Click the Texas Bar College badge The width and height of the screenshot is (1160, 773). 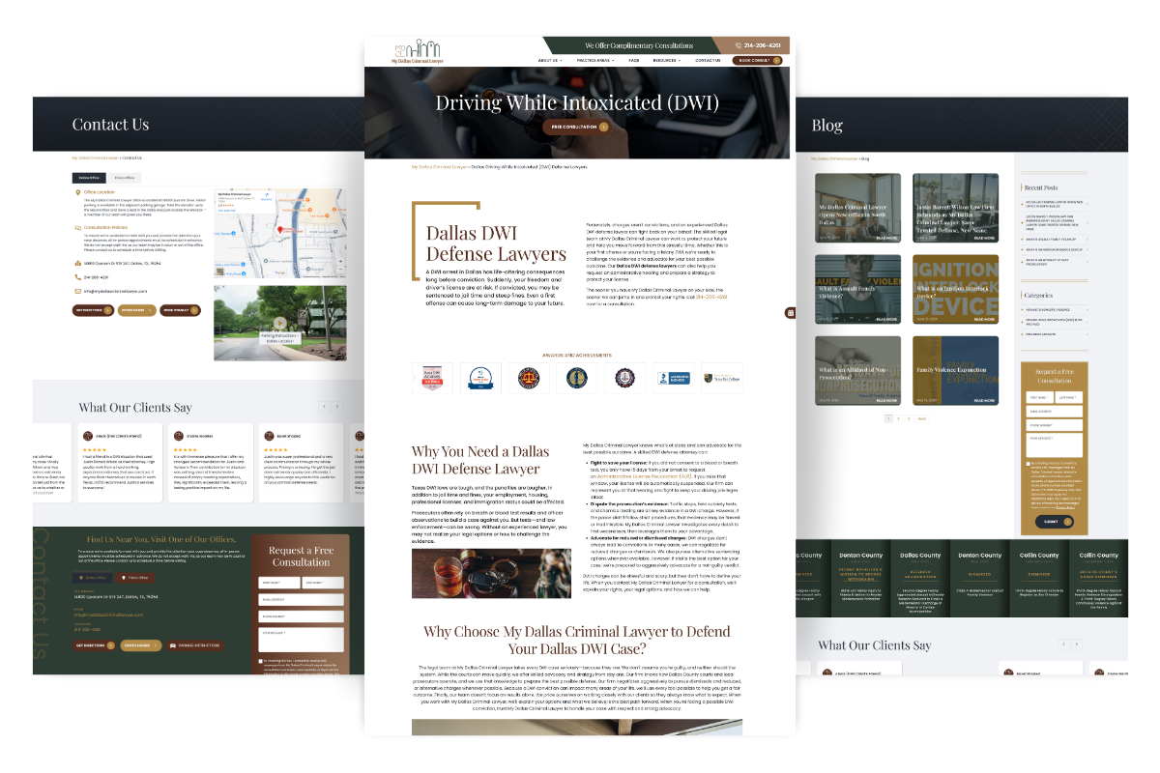click(723, 378)
